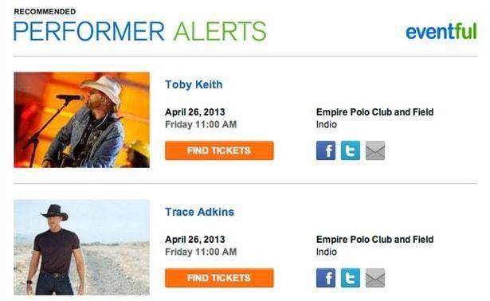Email the Trace Adkins event
This screenshot has width=490, height=301.
click(375, 278)
